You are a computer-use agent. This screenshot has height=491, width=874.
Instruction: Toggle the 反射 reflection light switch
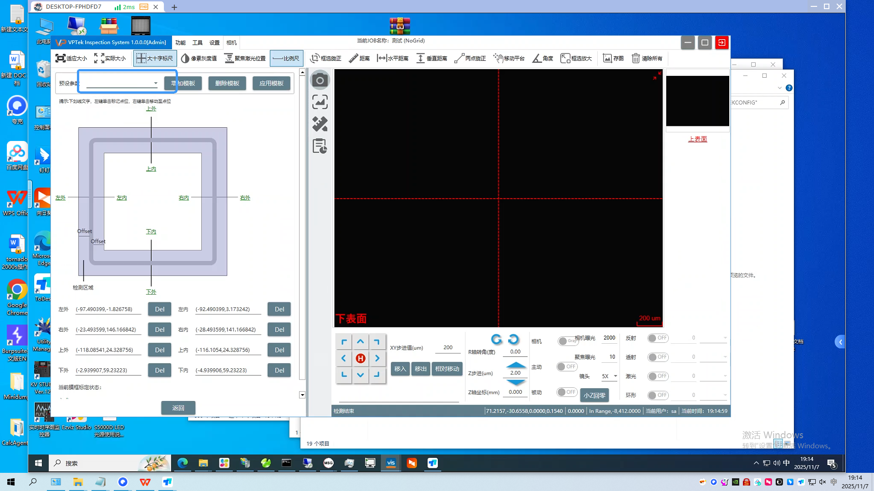657,338
